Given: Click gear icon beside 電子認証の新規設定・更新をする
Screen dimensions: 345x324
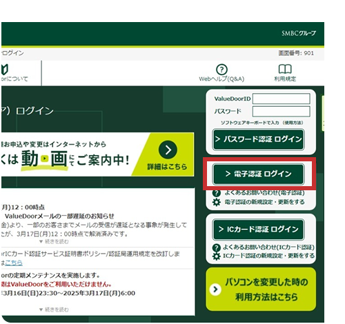Looking at the screenshot, I should [x=217, y=202].
